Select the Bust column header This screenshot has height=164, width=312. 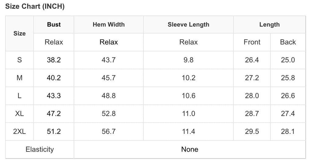click(54, 25)
